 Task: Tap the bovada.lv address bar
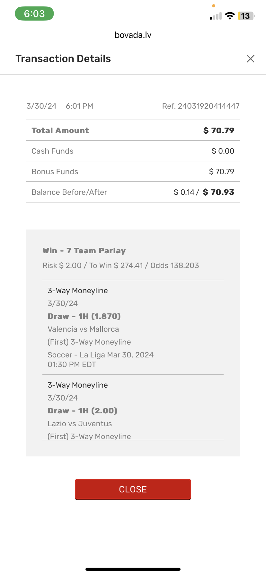click(x=133, y=35)
